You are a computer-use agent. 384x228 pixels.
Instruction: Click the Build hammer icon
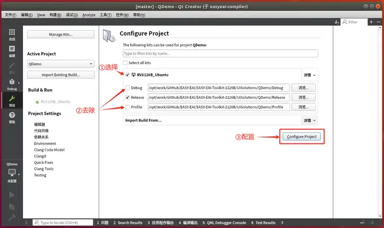[x=12, y=217]
